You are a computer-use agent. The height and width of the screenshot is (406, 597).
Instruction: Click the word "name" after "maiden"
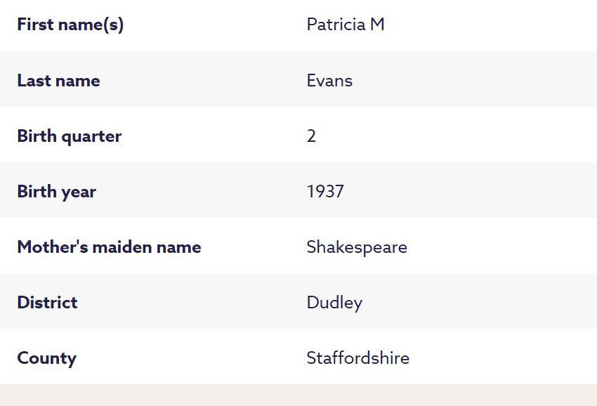coord(181,247)
